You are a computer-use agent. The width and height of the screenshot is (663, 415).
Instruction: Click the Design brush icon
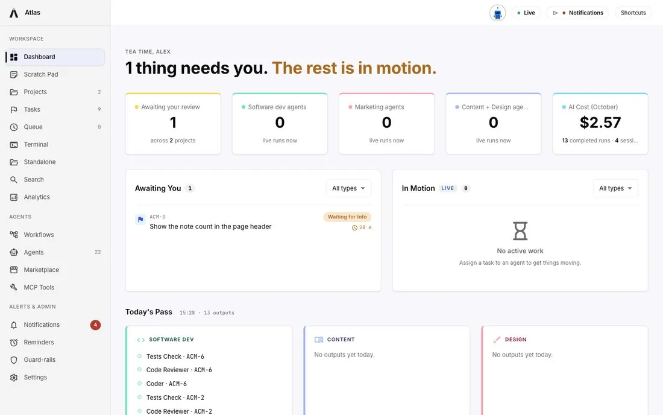click(x=497, y=340)
